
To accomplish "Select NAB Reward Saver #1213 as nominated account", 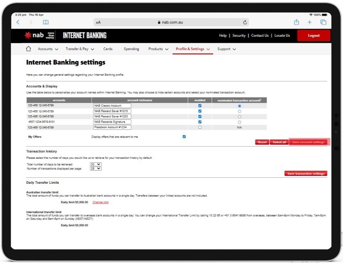I will pos(239,111).
